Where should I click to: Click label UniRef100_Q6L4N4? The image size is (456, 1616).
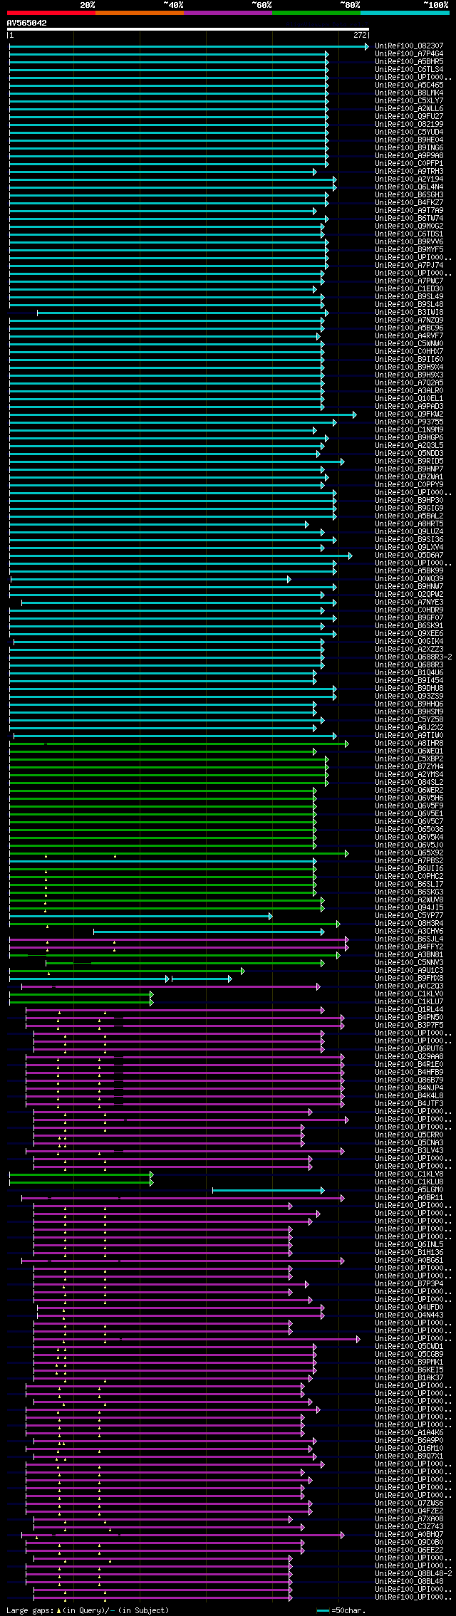click(409, 187)
